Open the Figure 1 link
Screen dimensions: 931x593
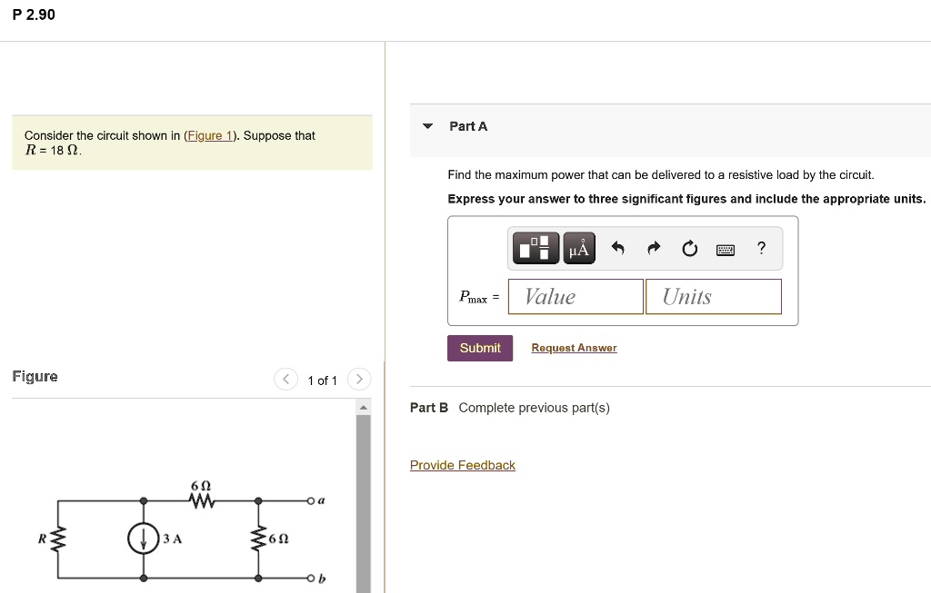click(209, 135)
